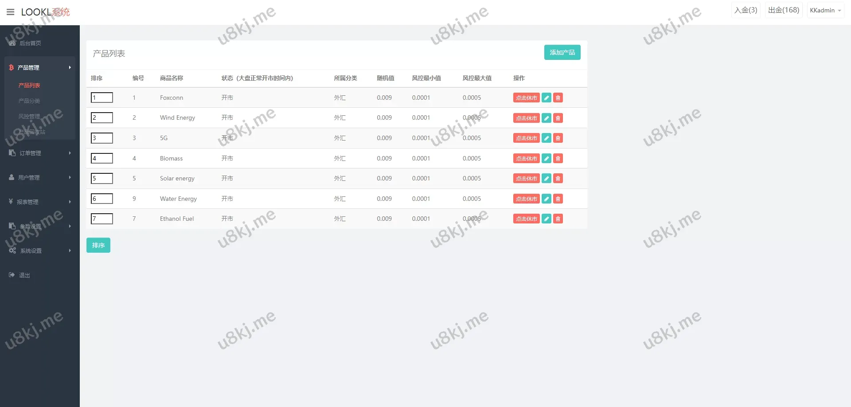Image resolution: width=851 pixels, height=407 pixels.
Task: Toggle Biomass market status with 点击休市
Action: 526,158
